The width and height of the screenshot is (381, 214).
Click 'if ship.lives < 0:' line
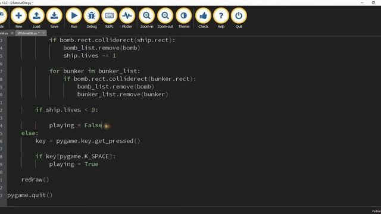[x=67, y=110]
